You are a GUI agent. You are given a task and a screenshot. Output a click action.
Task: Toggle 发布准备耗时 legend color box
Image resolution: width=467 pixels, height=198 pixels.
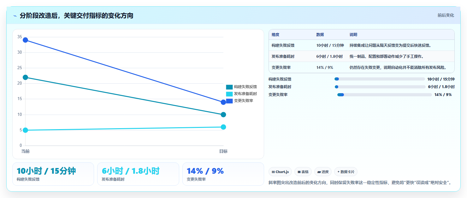(229, 94)
